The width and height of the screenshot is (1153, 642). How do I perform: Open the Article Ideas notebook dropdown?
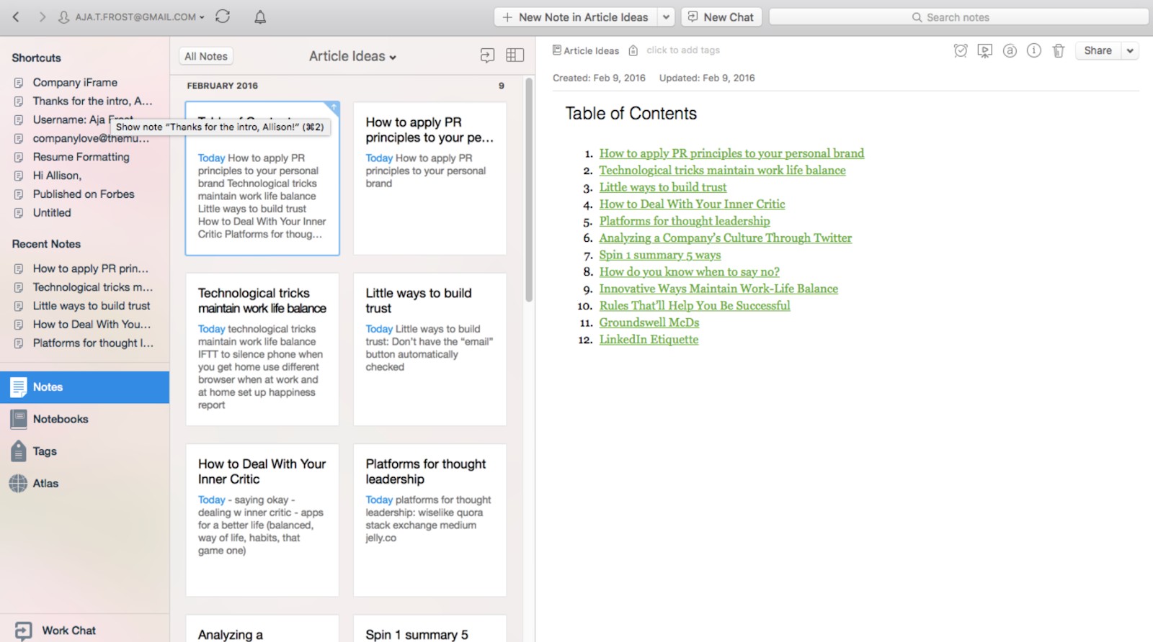(x=352, y=56)
